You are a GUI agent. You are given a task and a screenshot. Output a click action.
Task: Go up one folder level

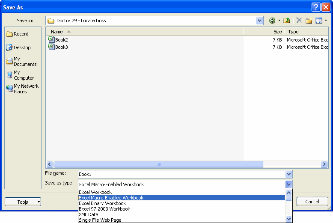pos(287,21)
